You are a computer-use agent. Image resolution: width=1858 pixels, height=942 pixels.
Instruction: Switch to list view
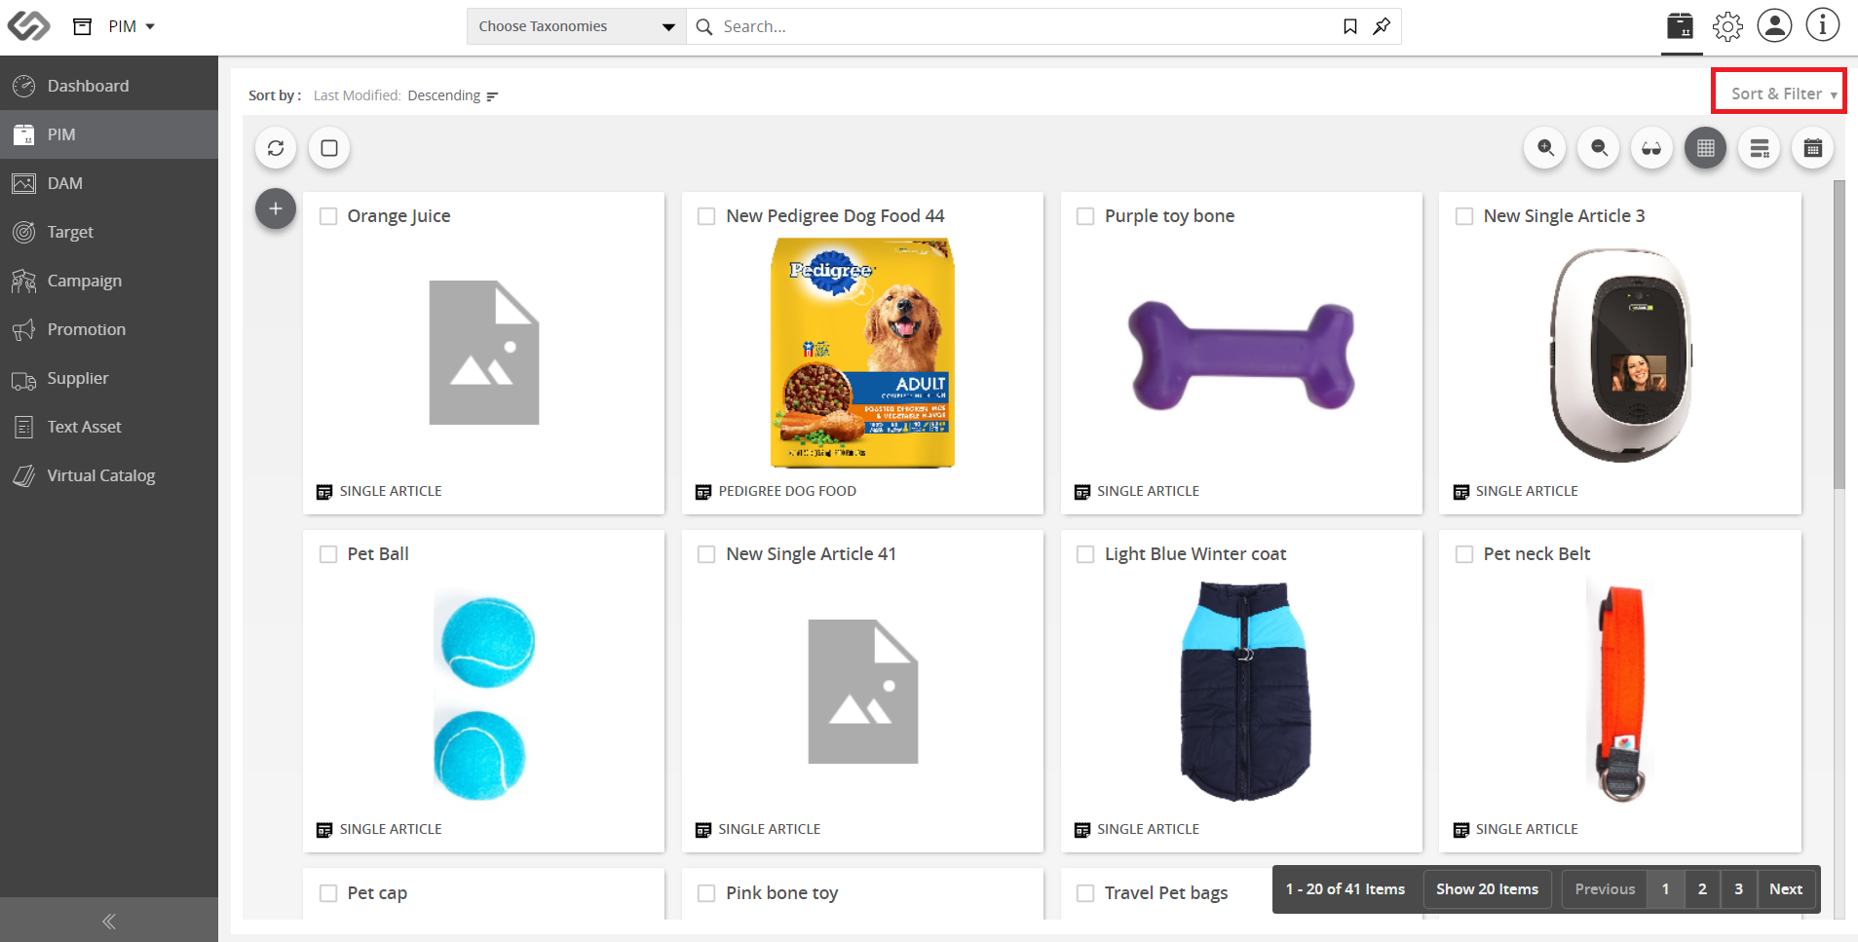pyautogui.click(x=1760, y=148)
